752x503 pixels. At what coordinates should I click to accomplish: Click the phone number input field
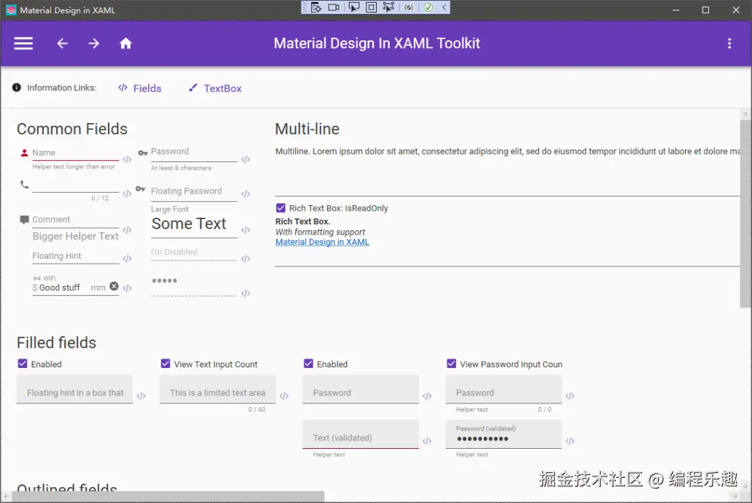coord(75,185)
